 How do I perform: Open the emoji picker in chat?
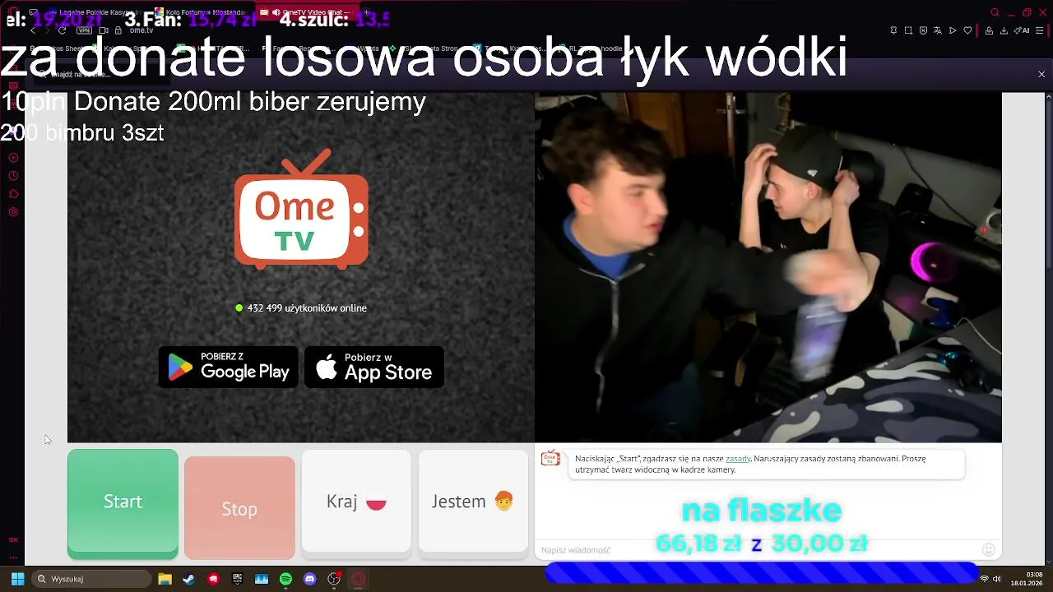click(x=989, y=549)
